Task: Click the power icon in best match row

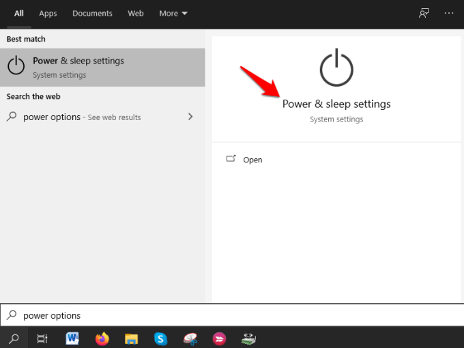Action: 16,66
